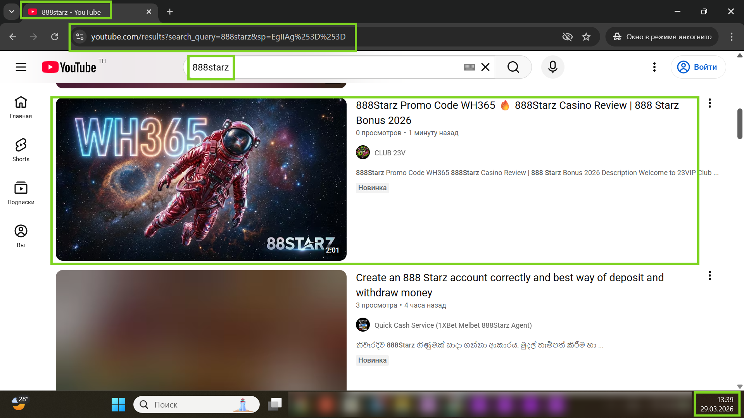Open the on-screen keyboard icon in search box
This screenshot has width=744, height=418.
click(469, 67)
